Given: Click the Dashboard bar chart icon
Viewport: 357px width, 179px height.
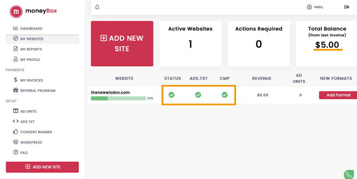Looking at the screenshot, I should coord(15,28).
